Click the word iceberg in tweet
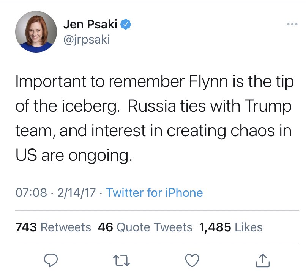 coord(91,107)
